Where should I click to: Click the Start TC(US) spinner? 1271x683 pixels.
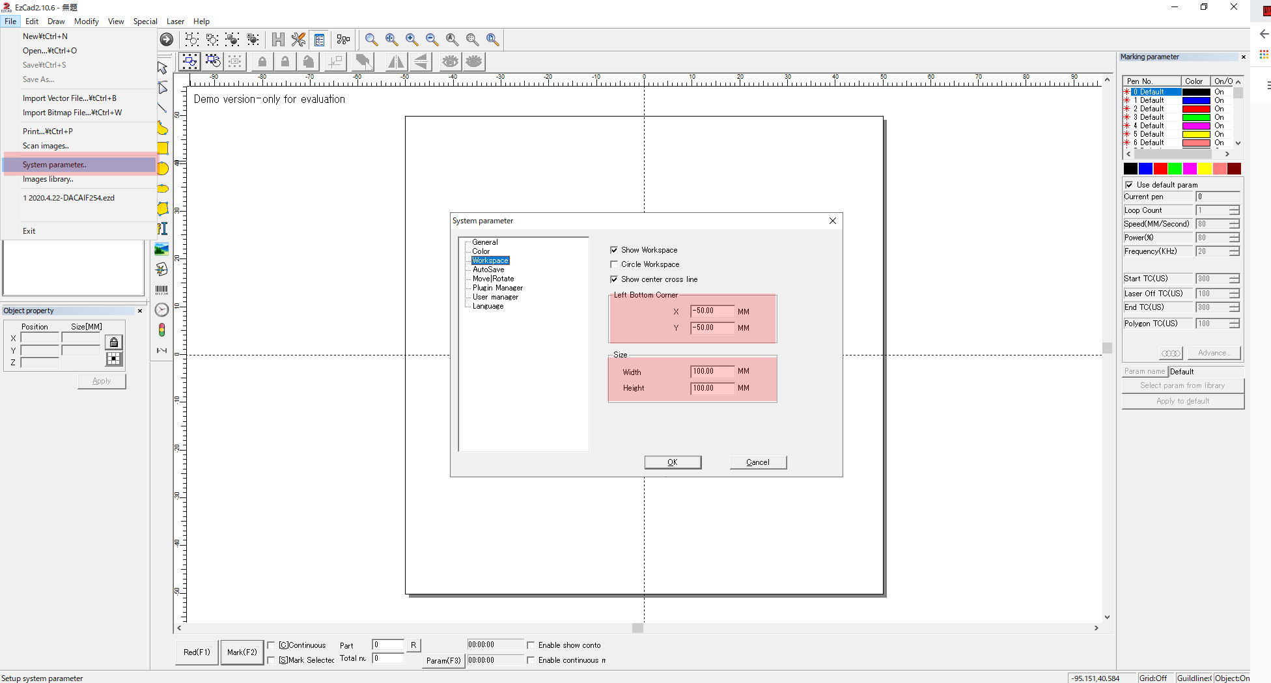coord(1234,279)
